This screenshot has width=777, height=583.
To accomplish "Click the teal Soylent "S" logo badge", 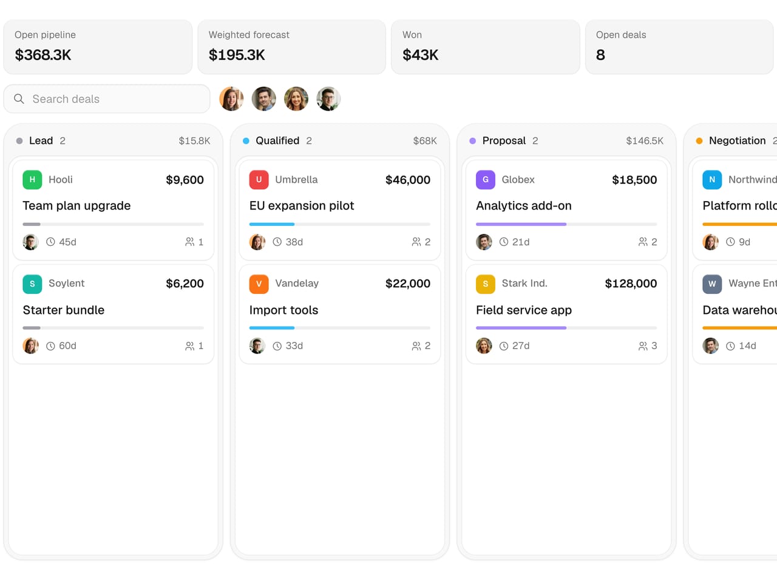I will pos(32,284).
